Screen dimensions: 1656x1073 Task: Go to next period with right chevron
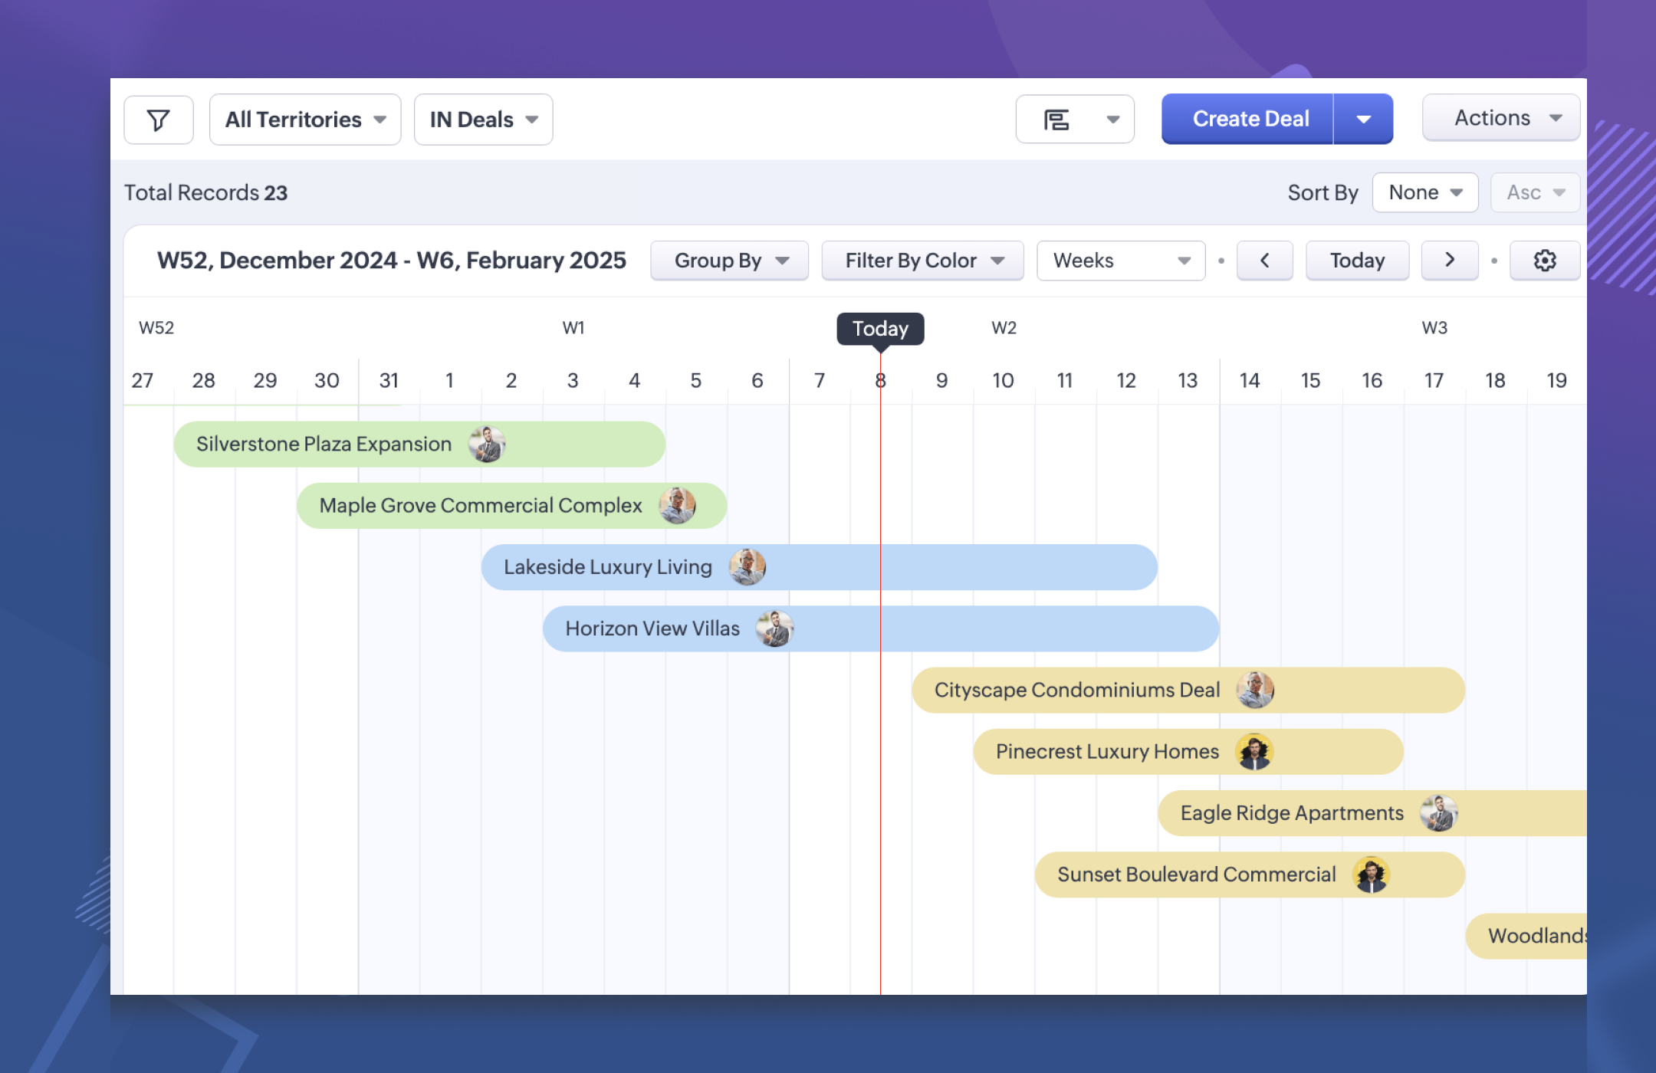point(1449,261)
